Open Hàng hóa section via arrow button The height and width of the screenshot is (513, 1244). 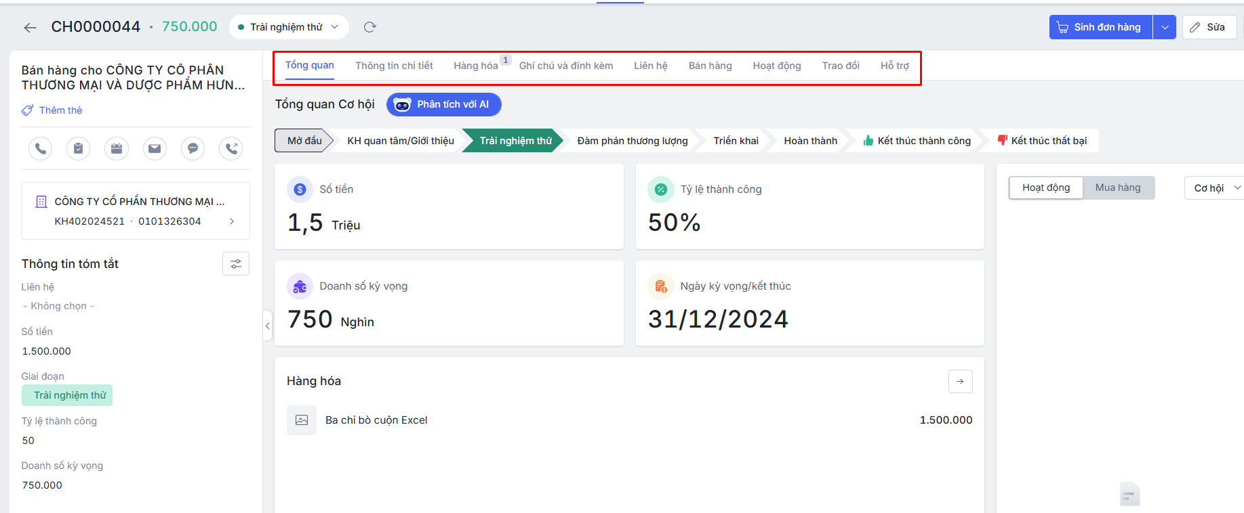960,382
